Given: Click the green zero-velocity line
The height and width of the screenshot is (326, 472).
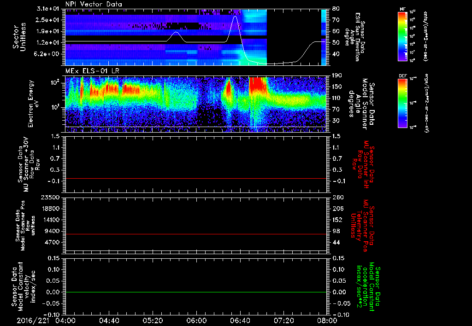Looking at the screenshot, I should (x=196, y=292).
